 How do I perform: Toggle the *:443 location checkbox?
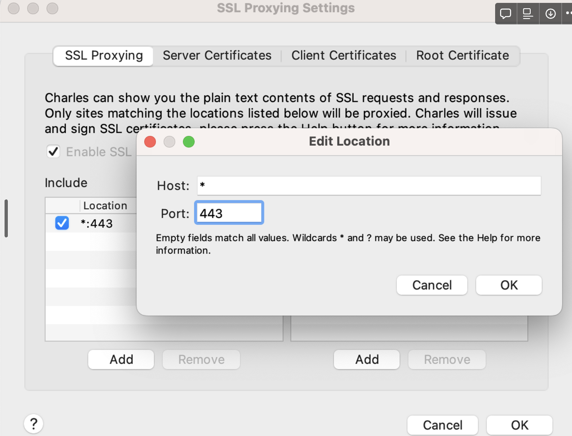pyautogui.click(x=62, y=223)
